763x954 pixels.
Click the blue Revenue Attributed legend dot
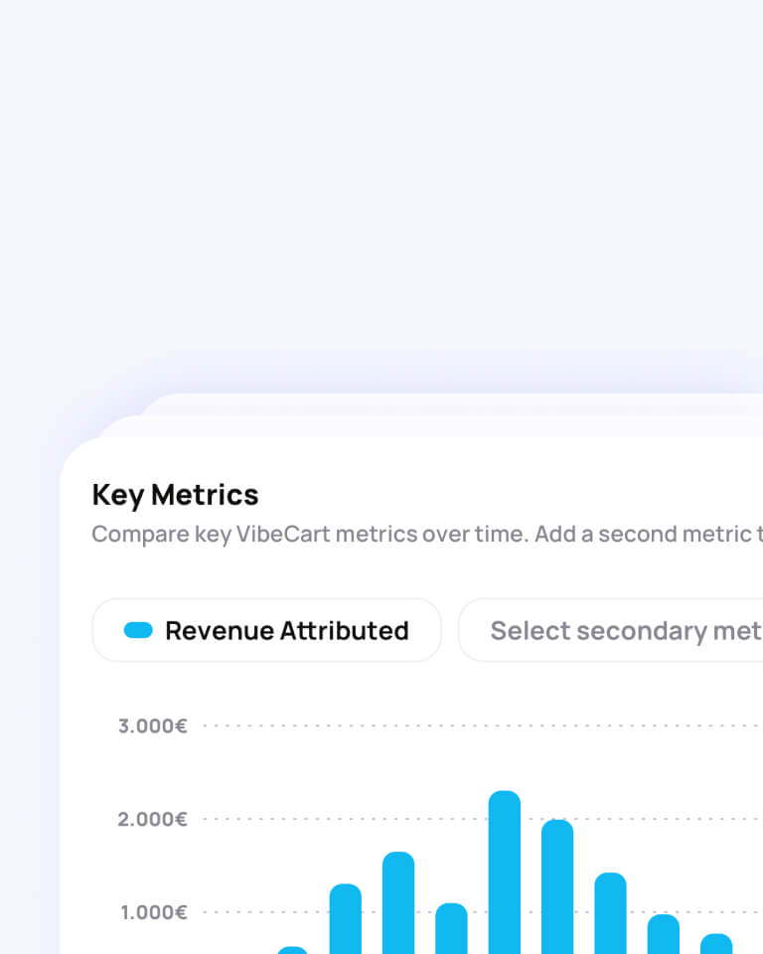coord(137,630)
